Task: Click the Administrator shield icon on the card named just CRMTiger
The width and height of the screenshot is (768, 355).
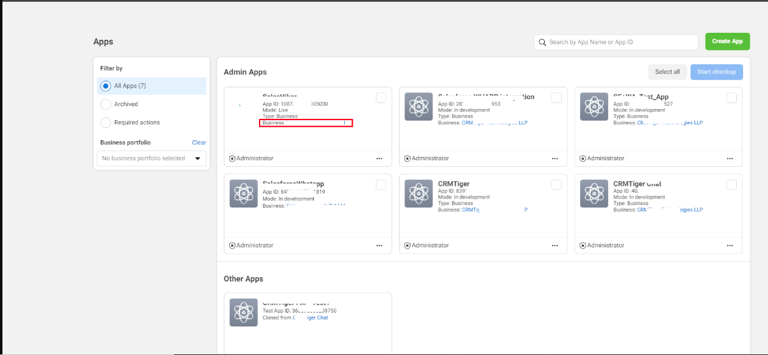Action: (x=407, y=246)
